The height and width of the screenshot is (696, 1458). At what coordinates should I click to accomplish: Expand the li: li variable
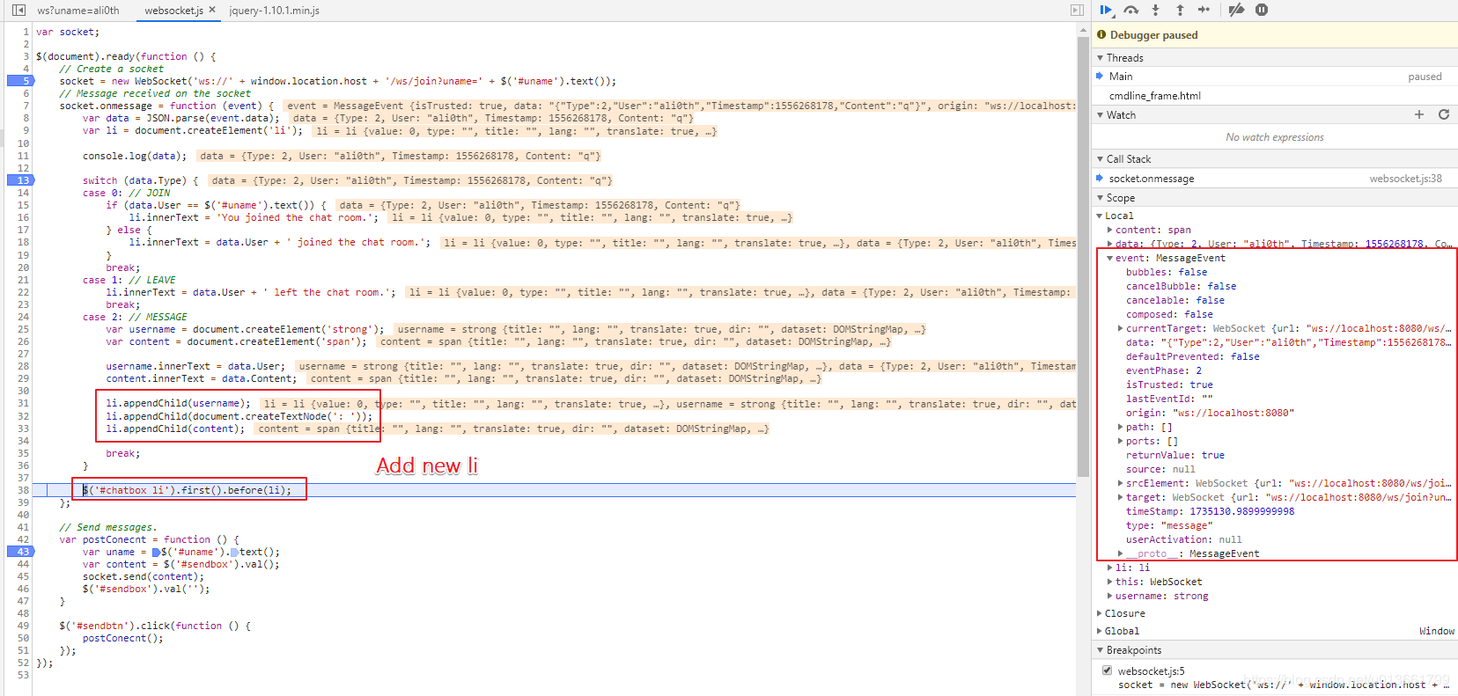pyautogui.click(x=1110, y=568)
